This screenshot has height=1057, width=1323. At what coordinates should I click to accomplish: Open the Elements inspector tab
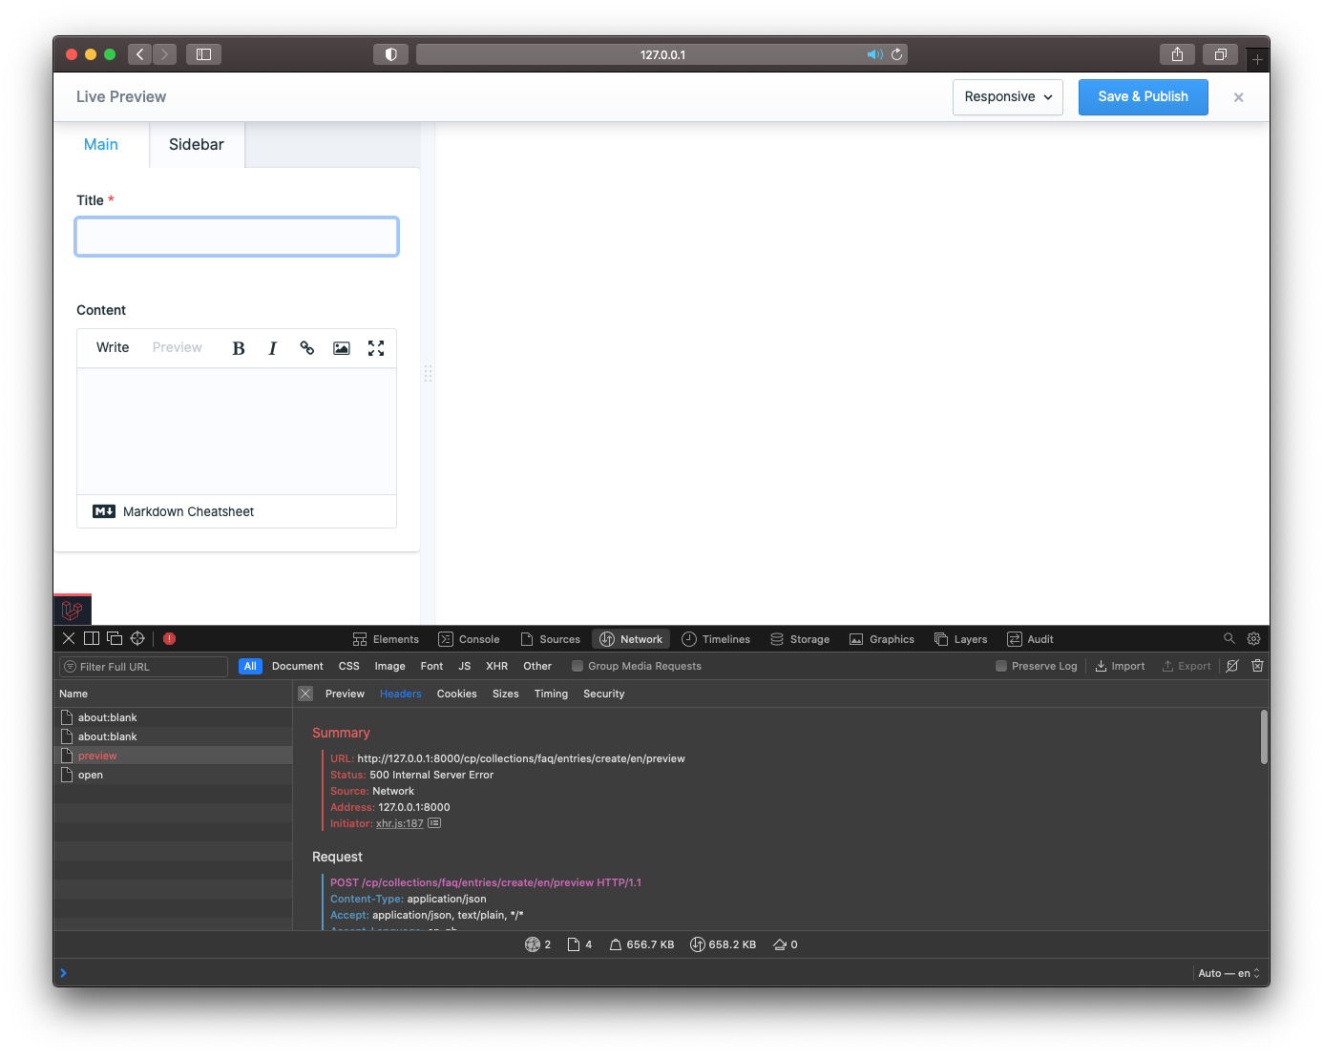(x=386, y=639)
